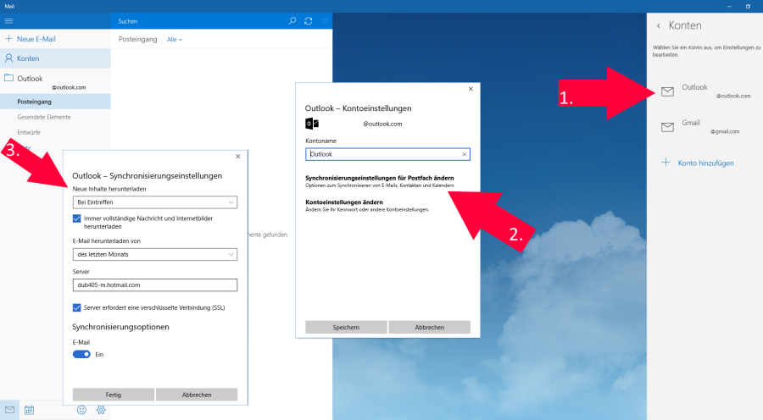Open the hamburger navigation menu
Image resolution: width=763 pixels, height=420 pixels.
point(8,21)
